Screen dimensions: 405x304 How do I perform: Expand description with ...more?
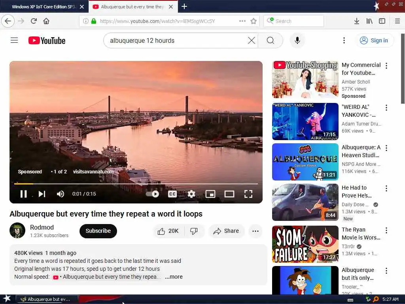click(x=174, y=277)
